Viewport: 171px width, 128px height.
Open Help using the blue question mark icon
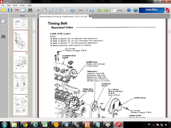(x=129, y=10)
